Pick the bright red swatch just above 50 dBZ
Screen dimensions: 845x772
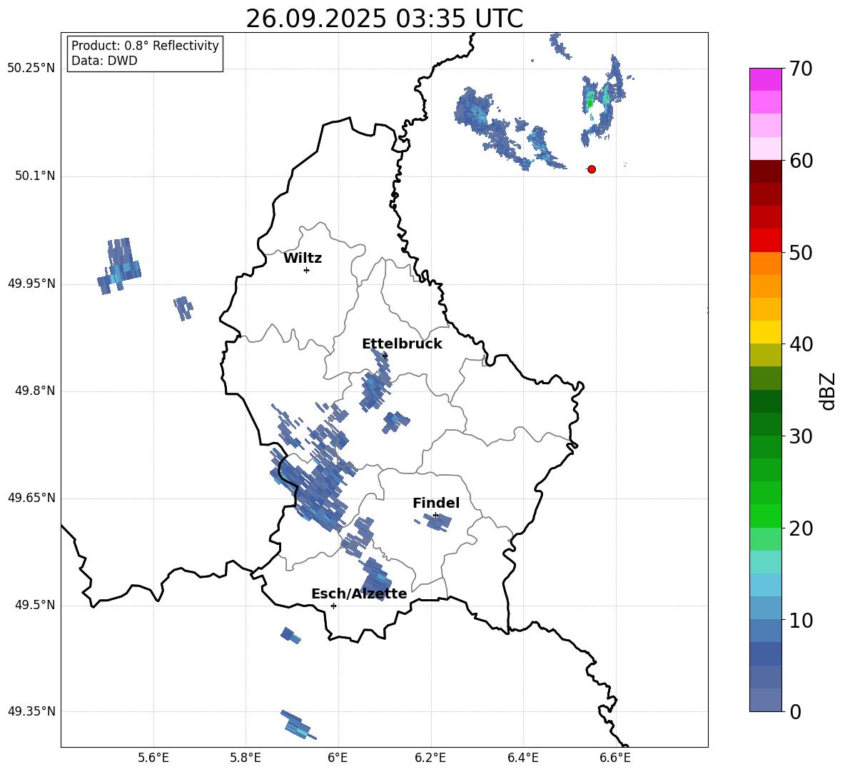(x=765, y=241)
